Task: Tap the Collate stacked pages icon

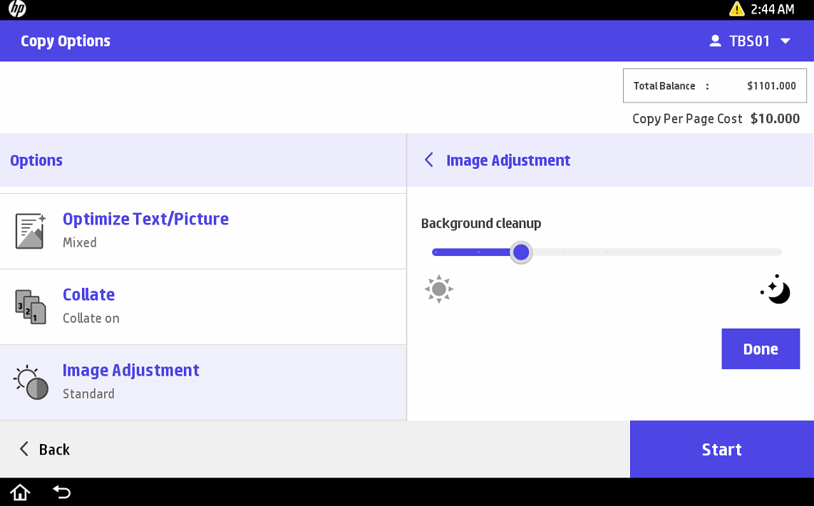Action: [x=31, y=306]
